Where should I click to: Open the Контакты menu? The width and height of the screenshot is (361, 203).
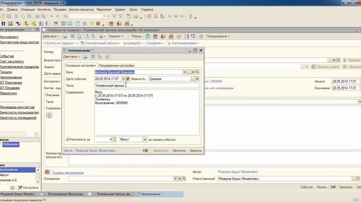click(x=44, y=10)
